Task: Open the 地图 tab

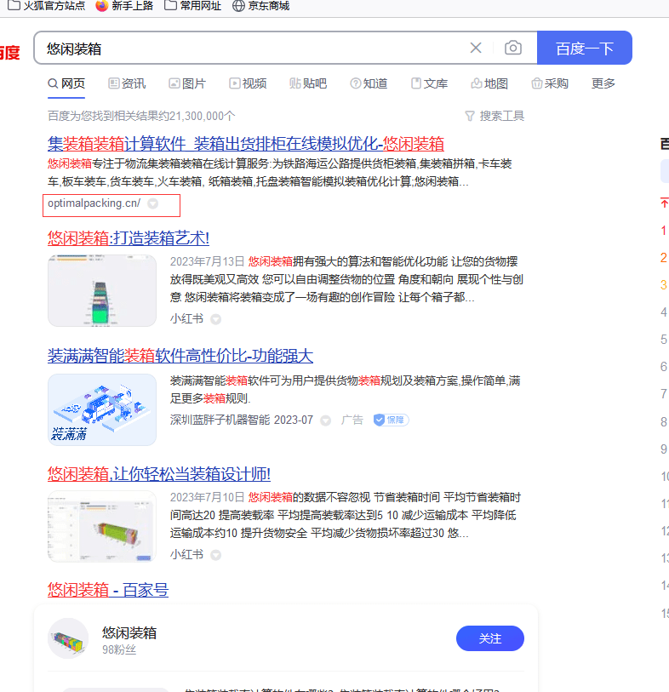Action: point(489,83)
